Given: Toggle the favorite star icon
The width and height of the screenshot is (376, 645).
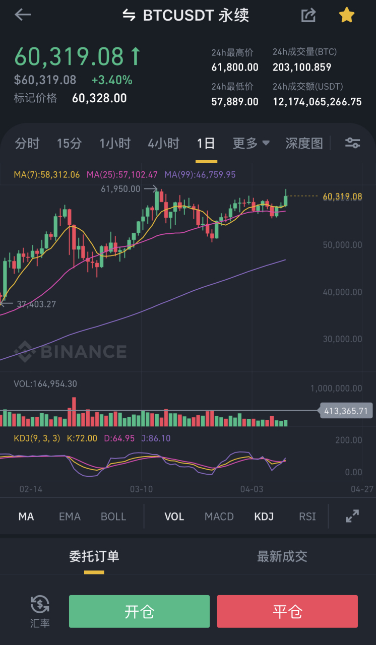Looking at the screenshot, I should 346,15.
